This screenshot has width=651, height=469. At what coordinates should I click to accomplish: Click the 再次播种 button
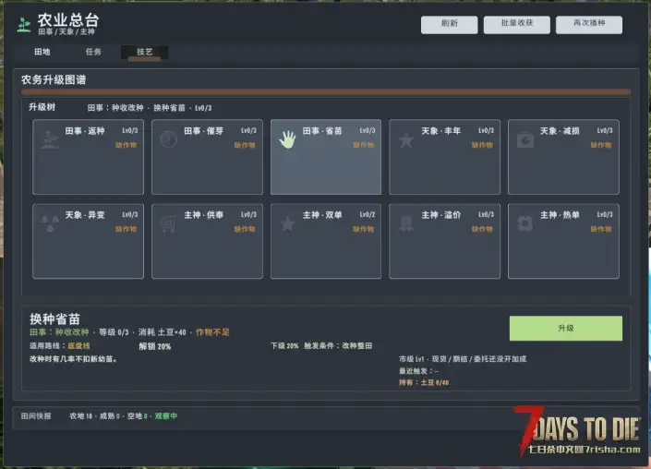click(589, 25)
